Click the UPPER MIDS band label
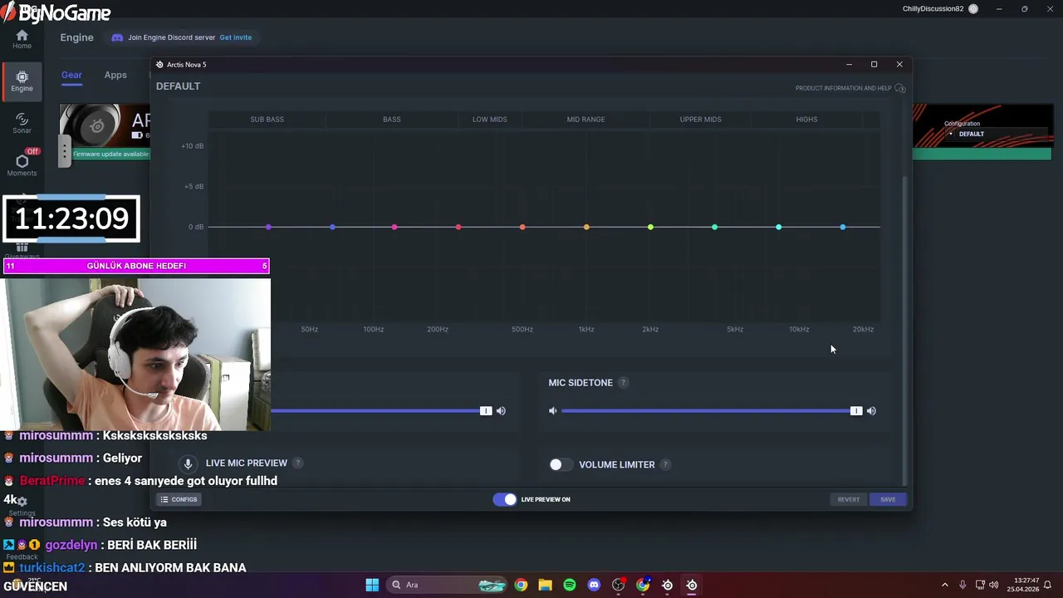 [x=700, y=120]
